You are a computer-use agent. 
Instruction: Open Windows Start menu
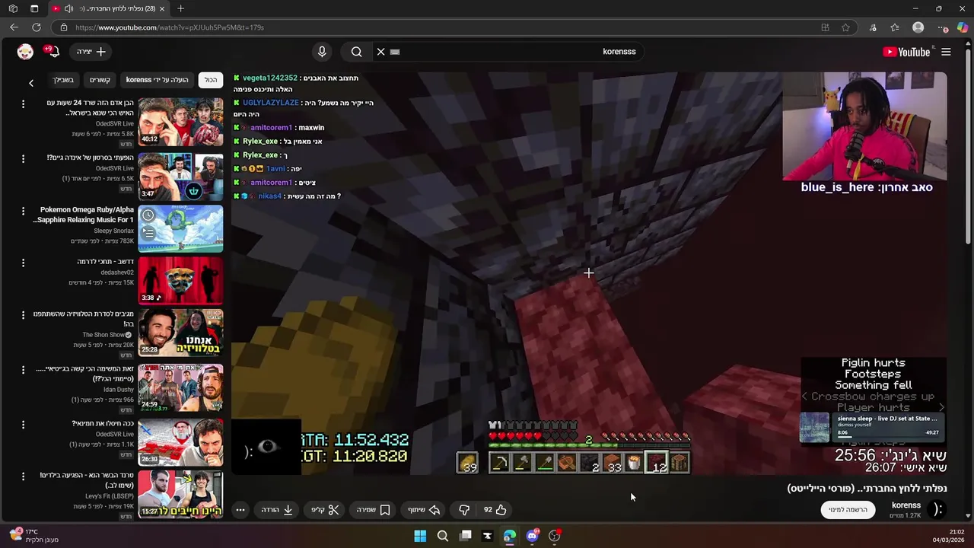coord(420,536)
